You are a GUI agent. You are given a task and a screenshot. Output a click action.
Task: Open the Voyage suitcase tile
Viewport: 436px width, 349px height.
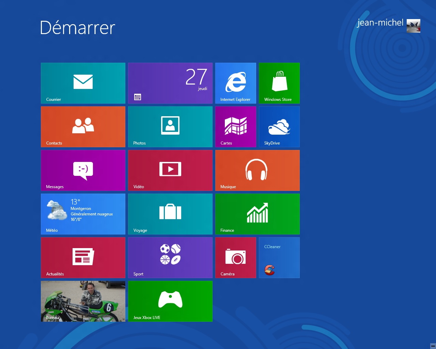(170, 214)
